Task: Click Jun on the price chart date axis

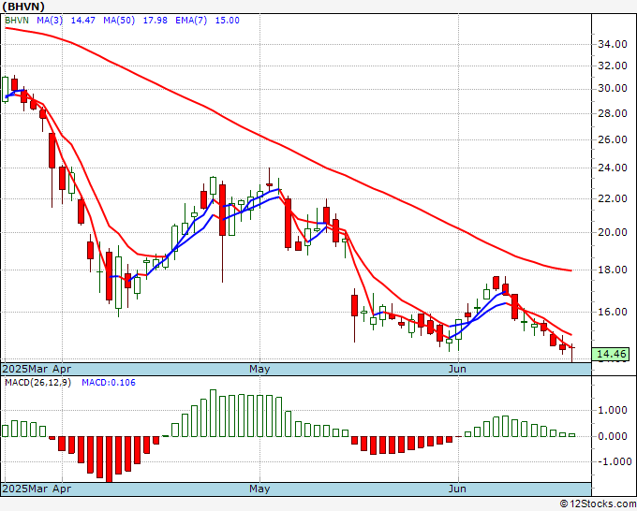Action: point(457,369)
